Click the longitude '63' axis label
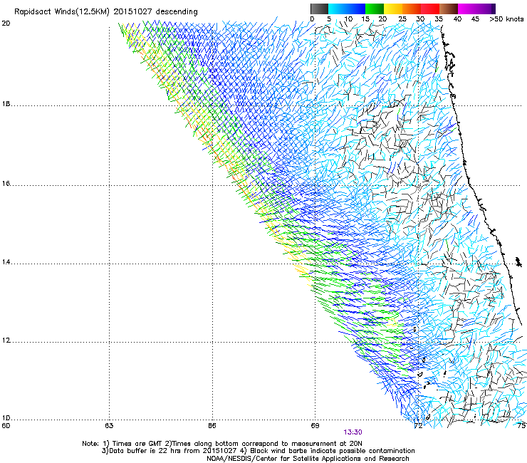 pyautogui.click(x=109, y=426)
